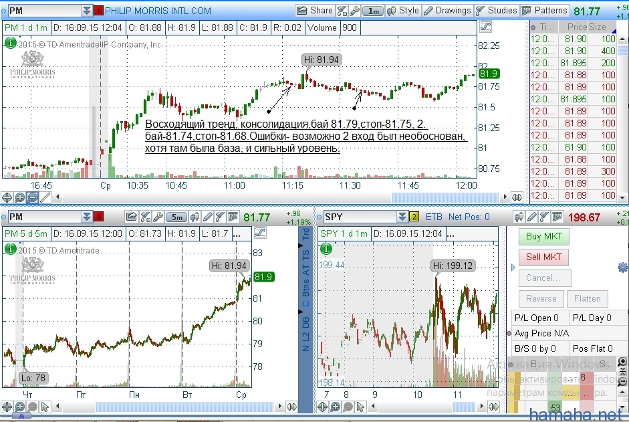Share the Philip Morris main chart
Image resolution: width=629 pixels, height=422 pixels.
pos(315,11)
